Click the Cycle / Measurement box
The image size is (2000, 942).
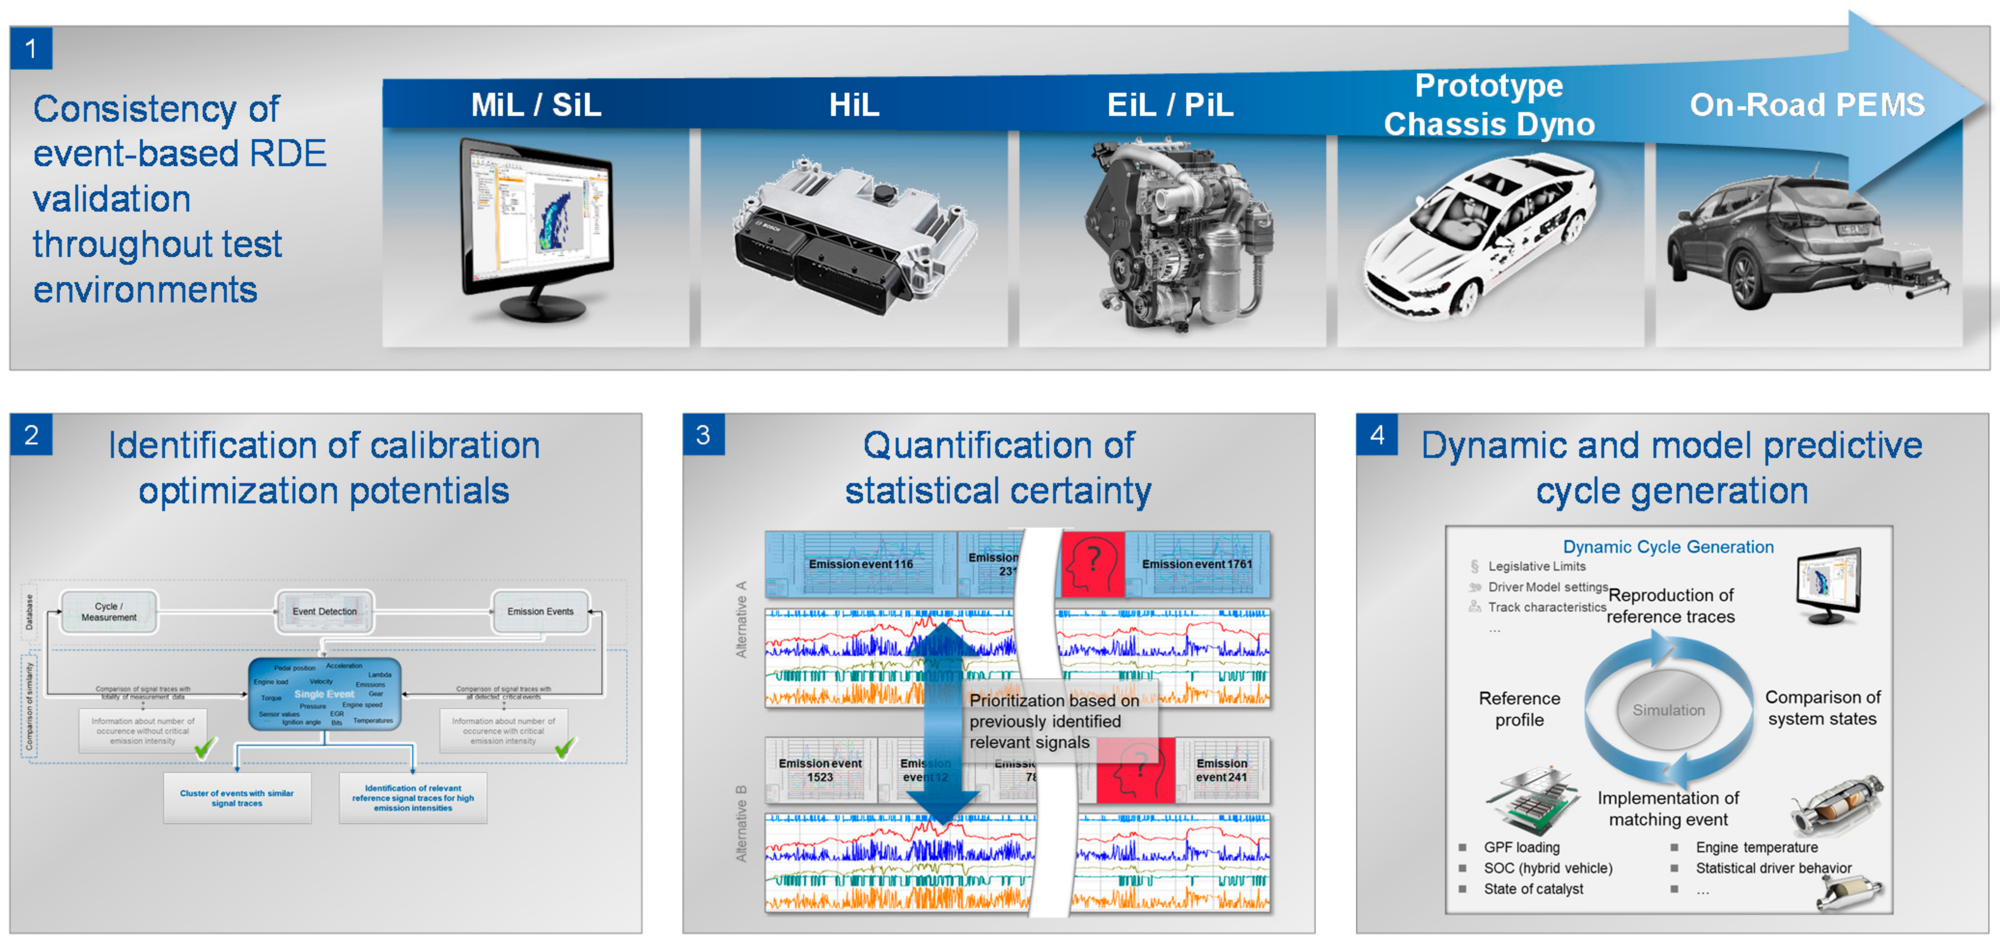[109, 612]
